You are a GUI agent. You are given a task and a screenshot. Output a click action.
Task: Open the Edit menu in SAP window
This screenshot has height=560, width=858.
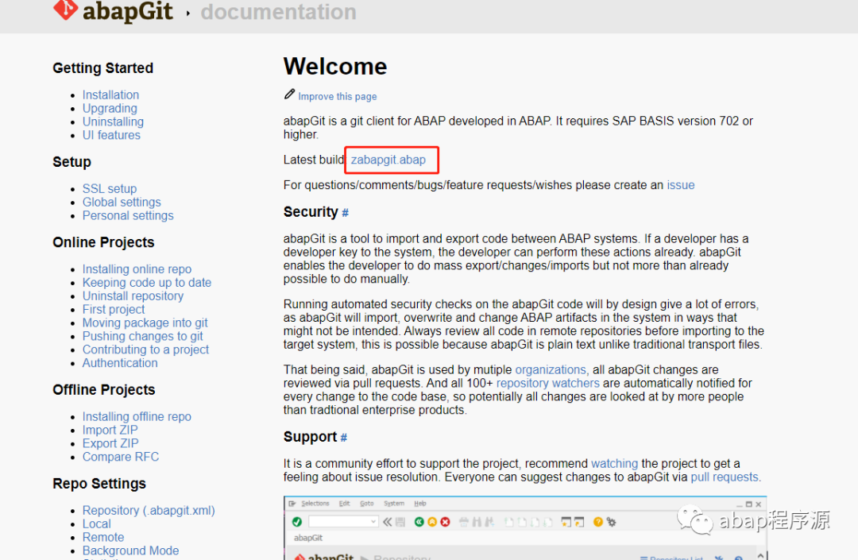pos(344,503)
